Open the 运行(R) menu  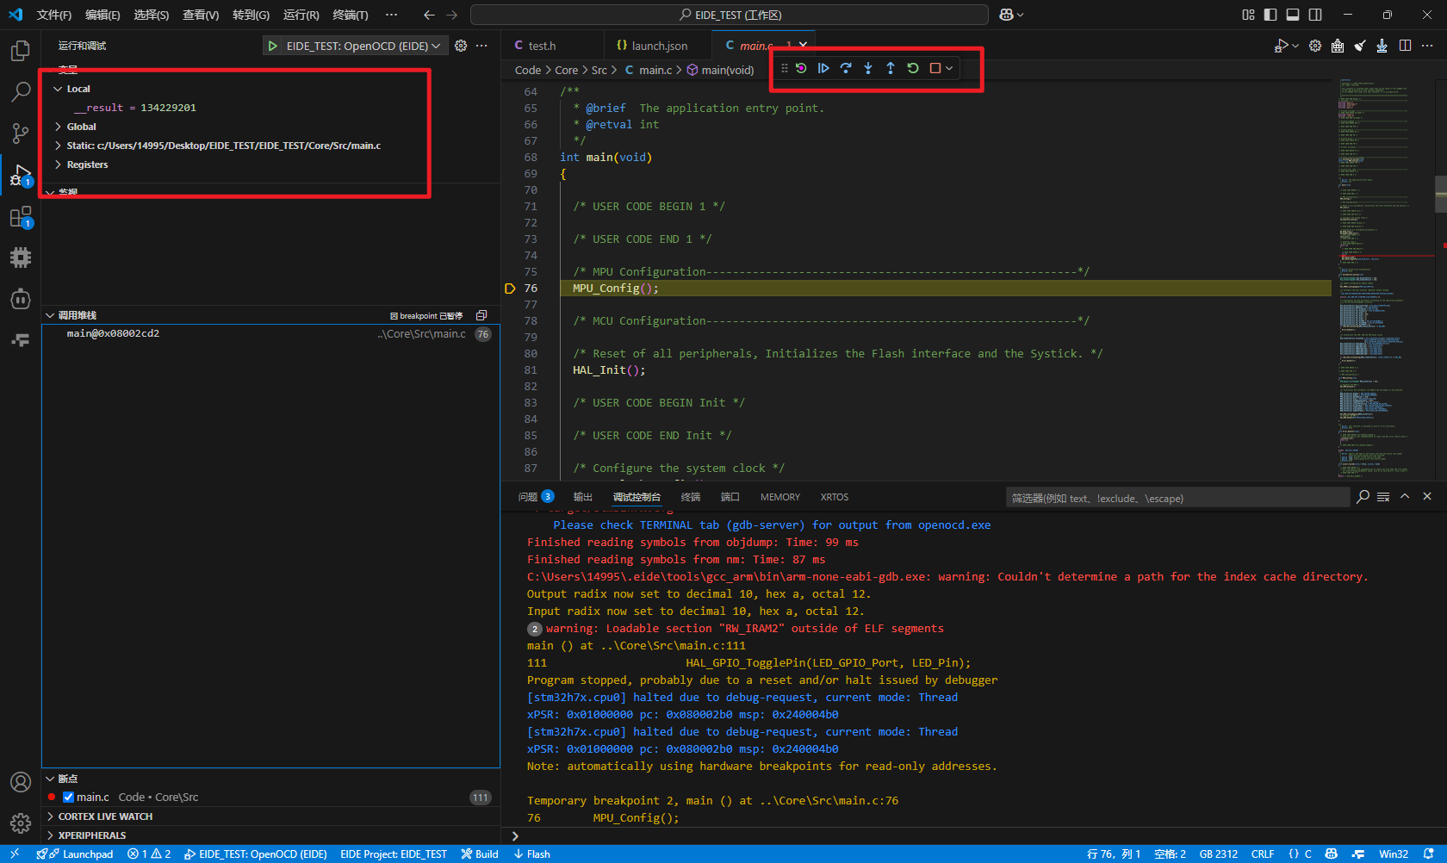(301, 15)
